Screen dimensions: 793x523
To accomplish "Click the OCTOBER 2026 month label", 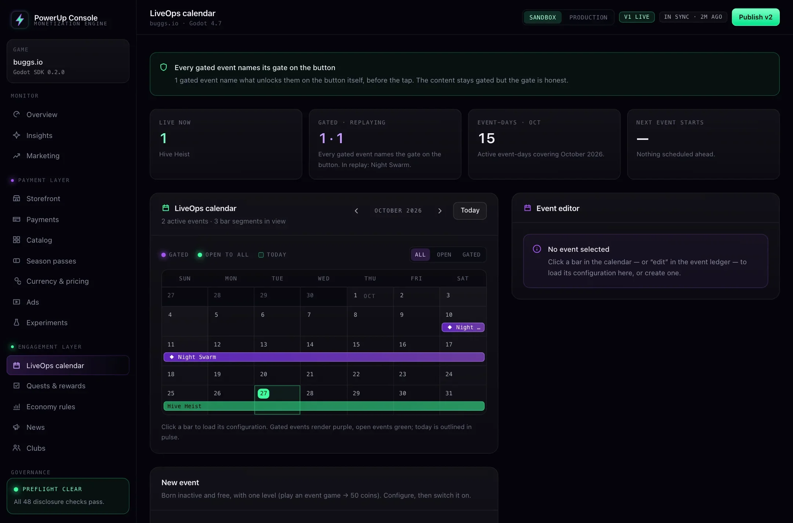I will (398, 211).
